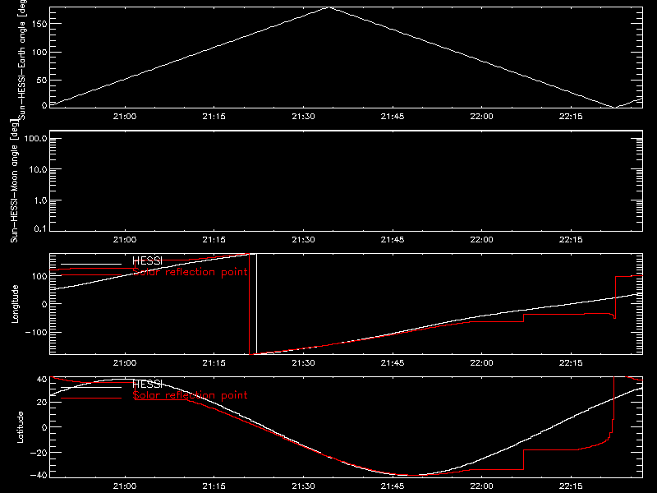657x493 pixels.
Task: Select the 100.0 tick on Moon angle axis
Action: (x=35, y=138)
